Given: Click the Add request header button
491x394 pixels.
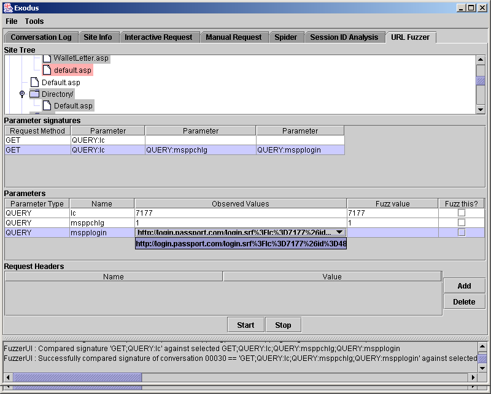Looking at the screenshot, I should pyautogui.click(x=464, y=286).
